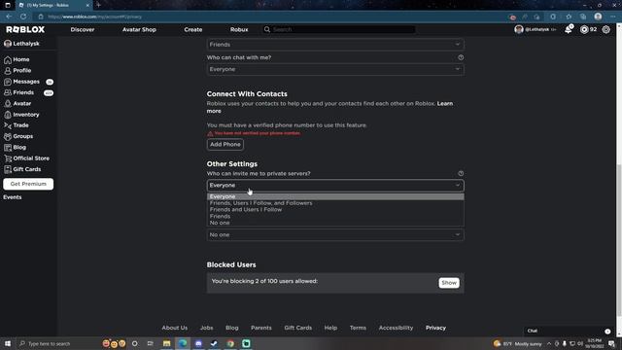The image size is (622, 350).
Task: Open the Help footer link
Action: 330,328
